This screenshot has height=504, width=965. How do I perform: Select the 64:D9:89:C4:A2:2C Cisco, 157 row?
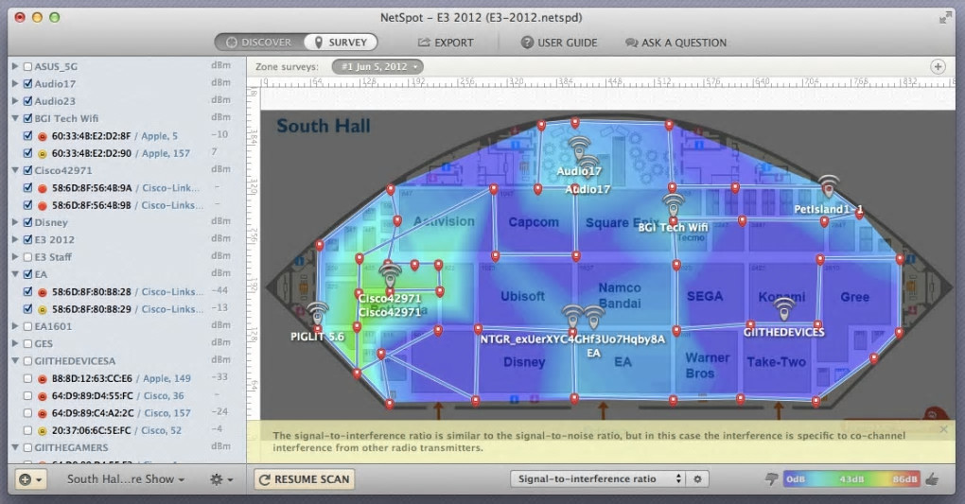126,413
